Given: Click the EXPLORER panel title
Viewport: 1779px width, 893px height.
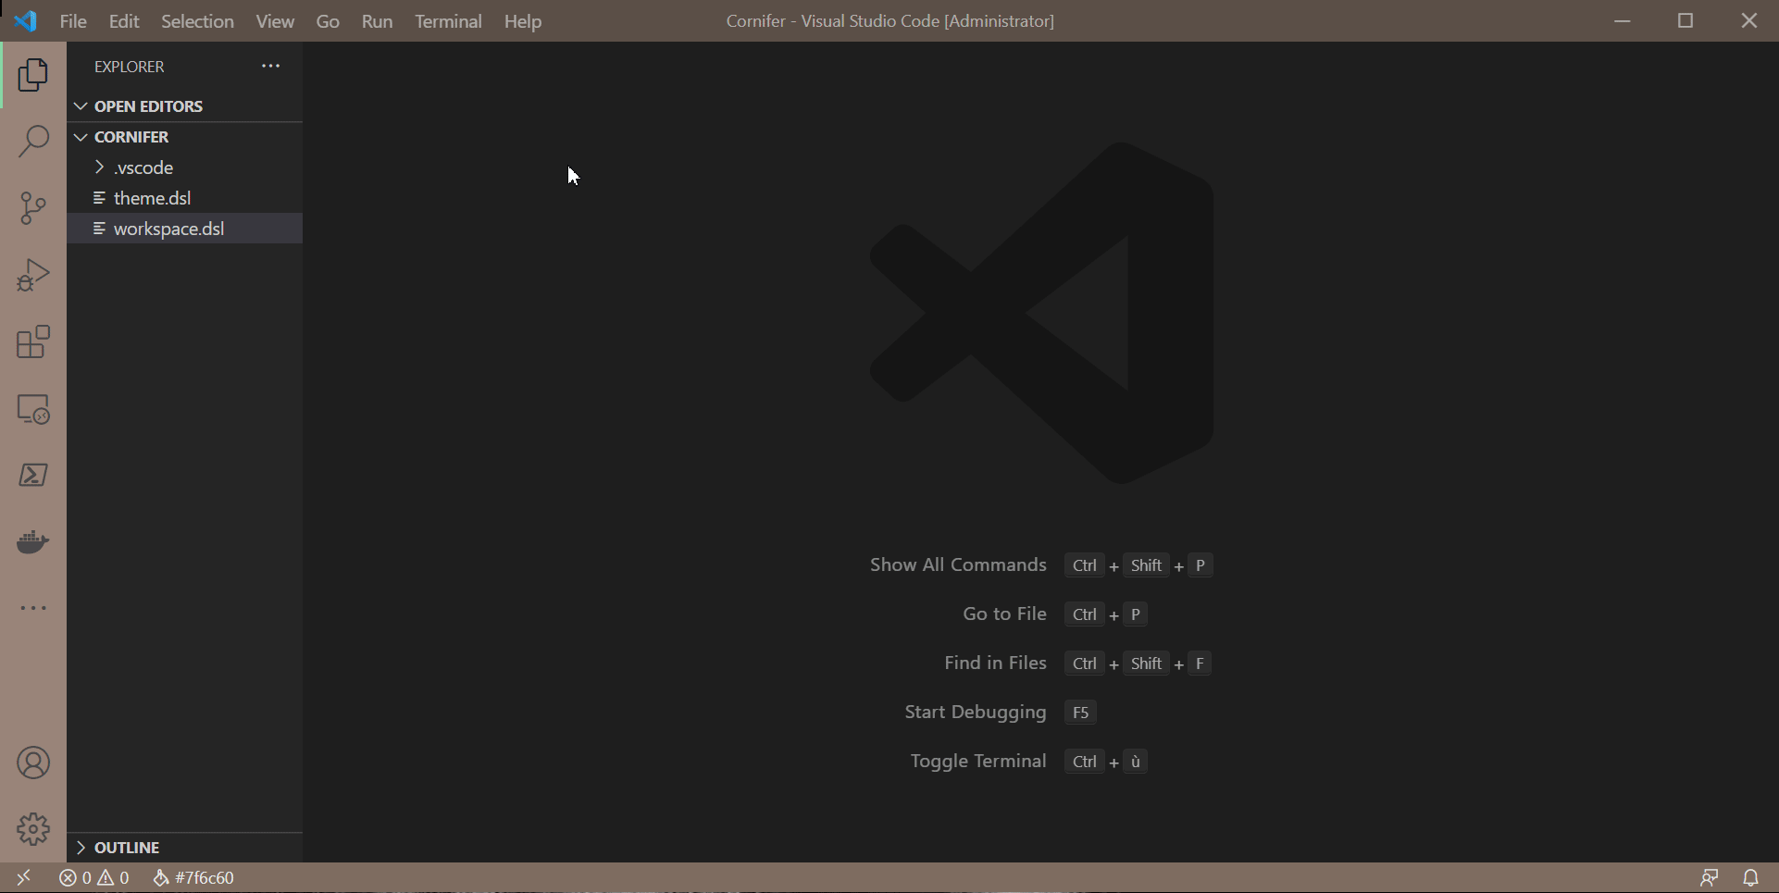Looking at the screenshot, I should (130, 67).
